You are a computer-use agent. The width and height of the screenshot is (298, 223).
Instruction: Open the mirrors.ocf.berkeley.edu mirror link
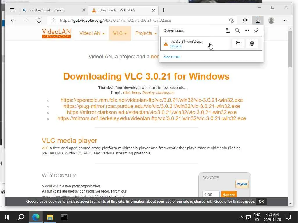[152, 118]
